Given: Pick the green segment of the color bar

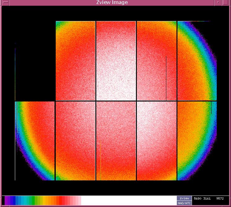Looking at the screenshot, I should coord(33,201).
